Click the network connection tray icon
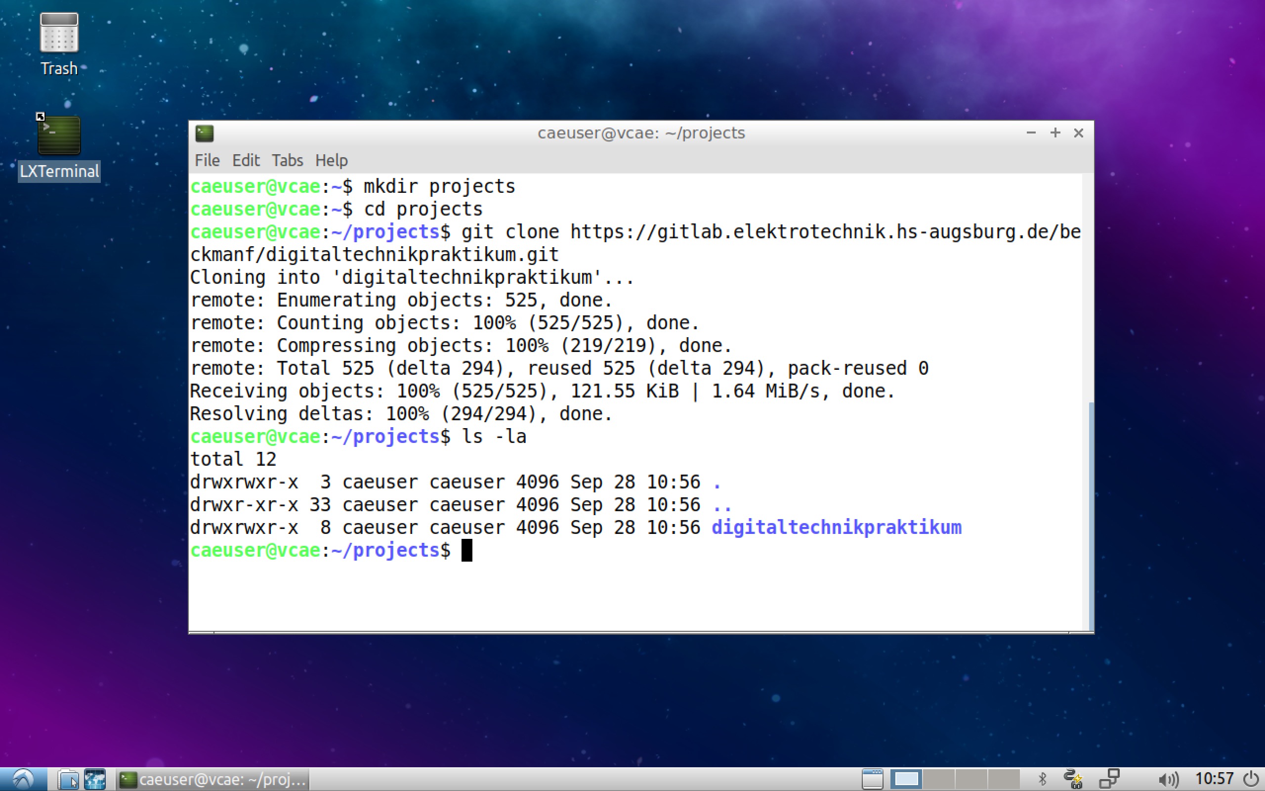Image resolution: width=1265 pixels, height=791 pixels. 1109,780
